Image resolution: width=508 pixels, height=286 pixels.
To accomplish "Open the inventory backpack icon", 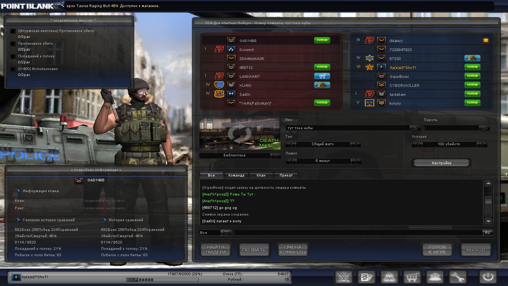I will pyautogui.click(x=390, y=277).
